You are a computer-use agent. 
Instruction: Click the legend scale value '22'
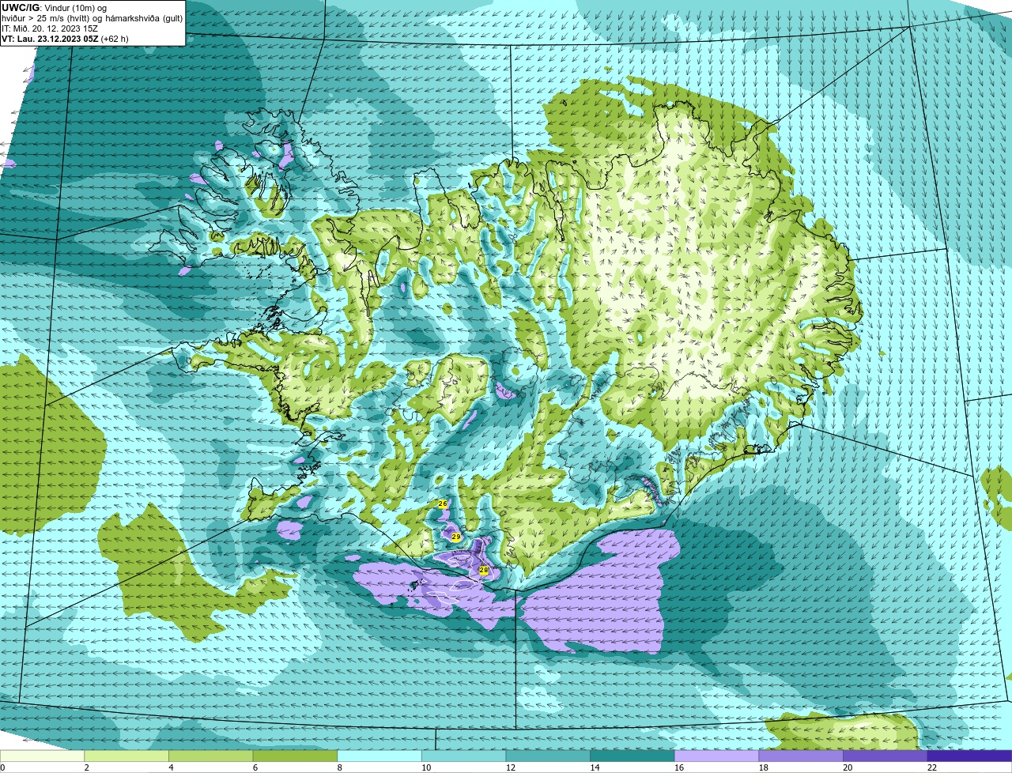[932, 767]
